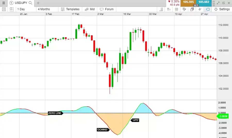This screenshot has width=232, height=138.
Task: Click the 110.0000 price axis label
Action: (x=223, y=38)
